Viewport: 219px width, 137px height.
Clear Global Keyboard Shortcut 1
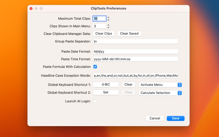click(128, 85)
